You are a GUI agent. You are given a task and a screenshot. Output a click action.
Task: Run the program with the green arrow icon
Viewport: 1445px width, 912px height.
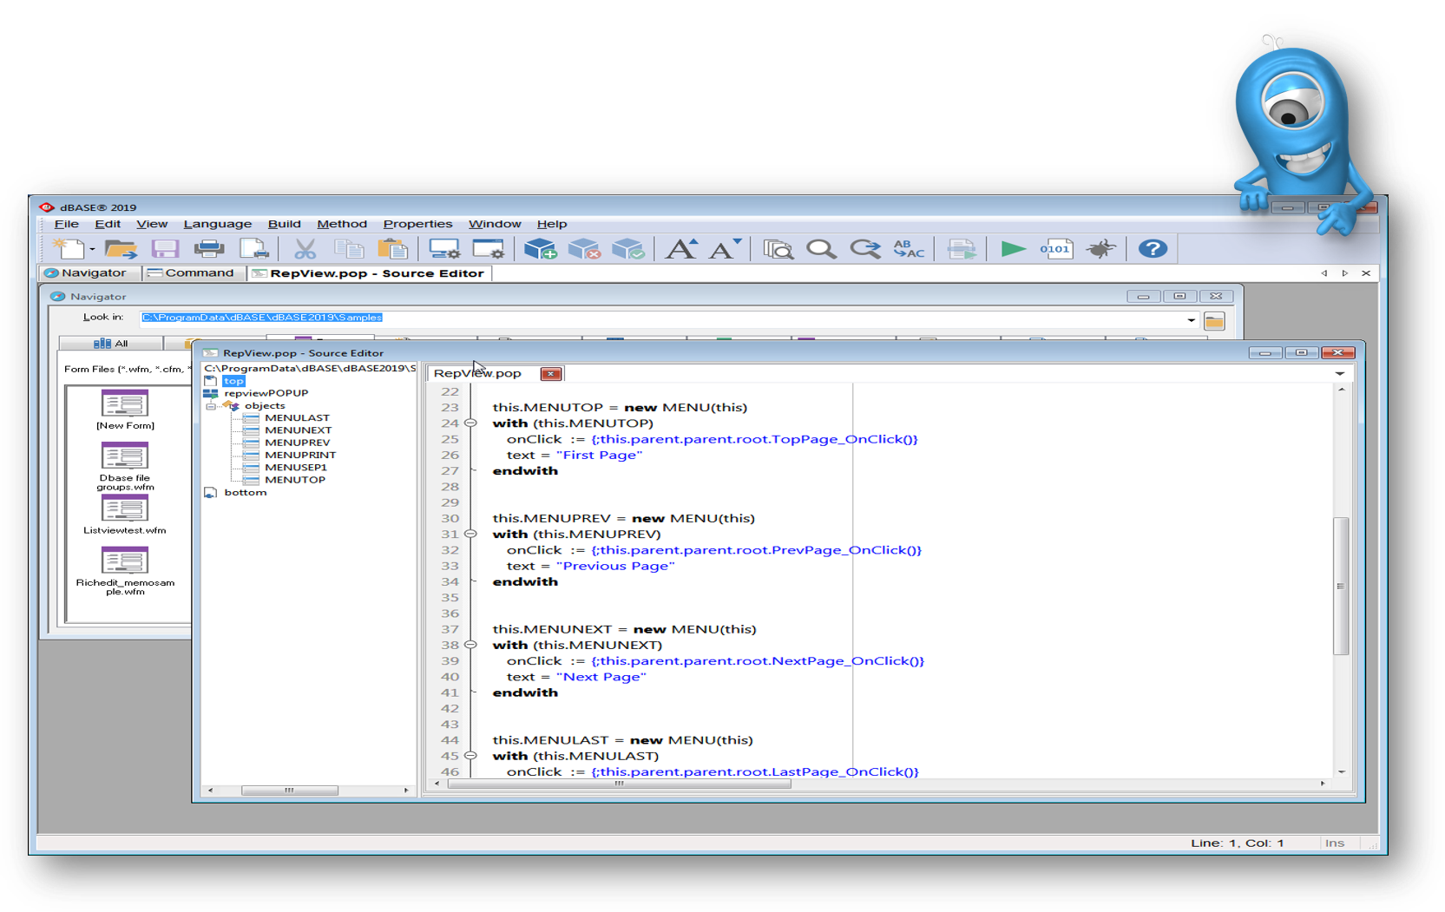(x=1013, y=249)
